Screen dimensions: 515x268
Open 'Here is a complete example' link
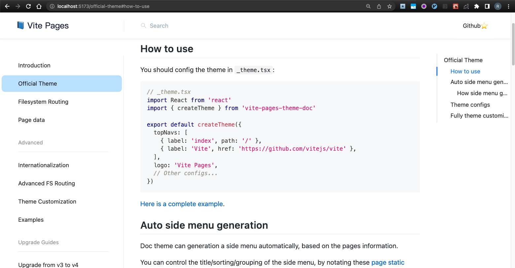pos(182,204)
